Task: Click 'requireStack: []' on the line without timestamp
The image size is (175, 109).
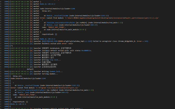Action: click(20, 102)
